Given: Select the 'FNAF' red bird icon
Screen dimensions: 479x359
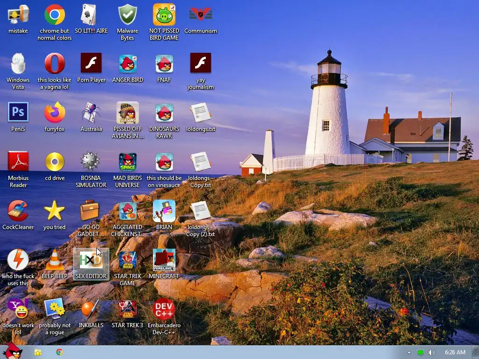Looking at the screenshot, I should [164, 64].
